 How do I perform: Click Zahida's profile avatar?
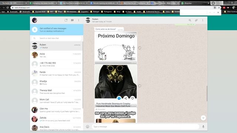[35, 119]
